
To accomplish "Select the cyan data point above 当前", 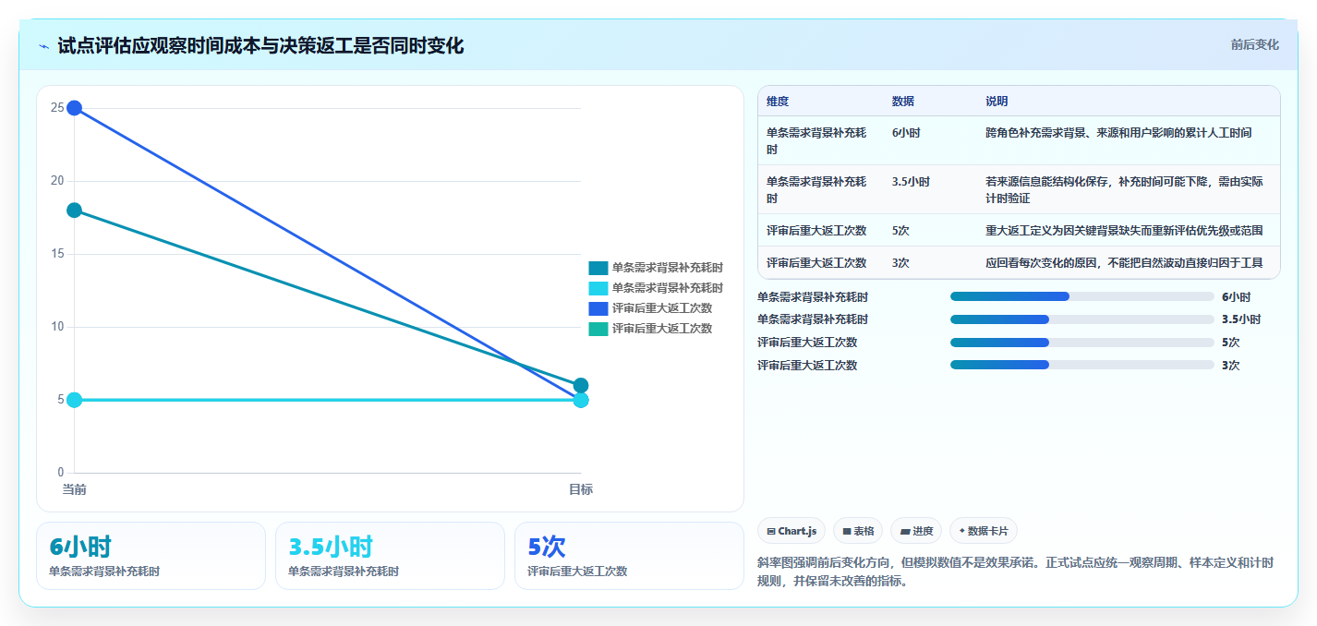I will click(74, 400).
